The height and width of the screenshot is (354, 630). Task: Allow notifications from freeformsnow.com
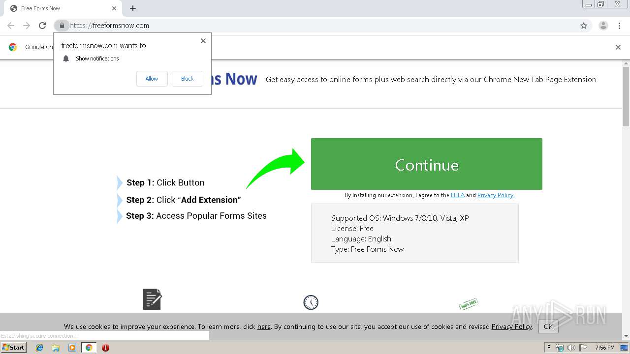click(152, 79)
